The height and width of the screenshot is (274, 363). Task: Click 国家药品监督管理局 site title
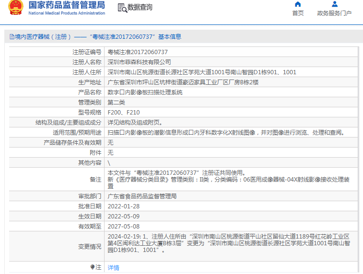(67, 5)
